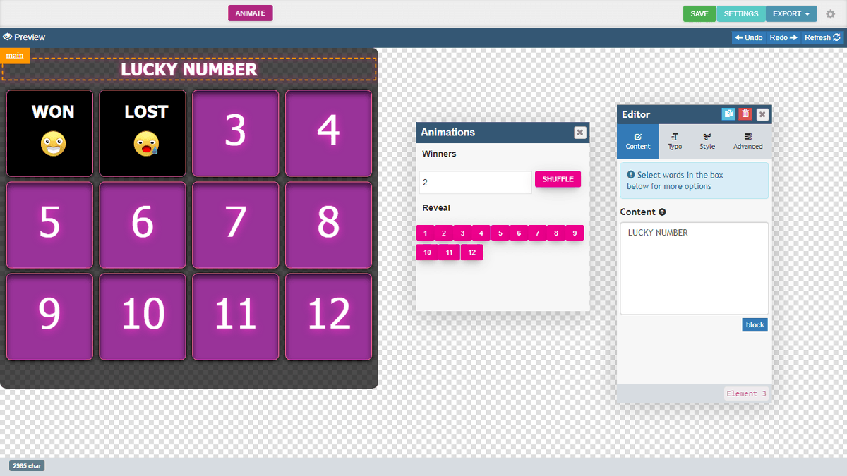Close the Editor panel
This screenshot has height=476, width=847.
tap(762, 114)
